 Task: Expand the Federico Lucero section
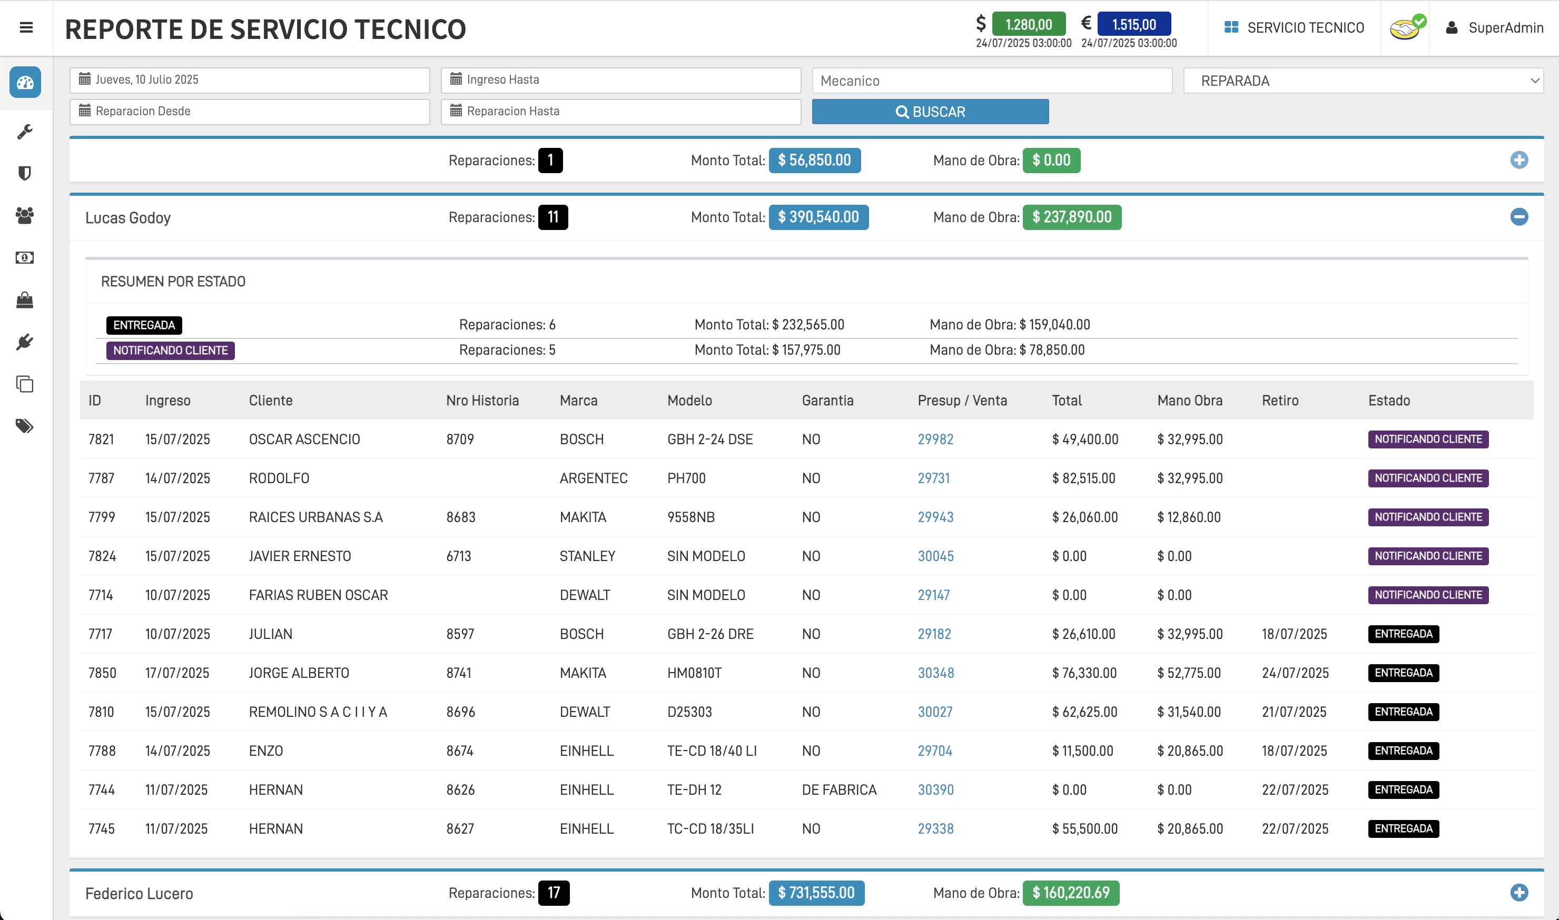click(x=1519, y=893)
